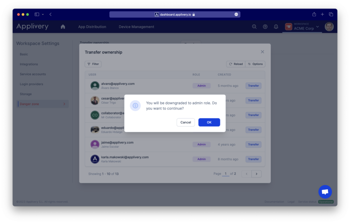Click the Applivery logo
Image resolution: width=350 pixels, height=223 pixels.
(32, 26)
